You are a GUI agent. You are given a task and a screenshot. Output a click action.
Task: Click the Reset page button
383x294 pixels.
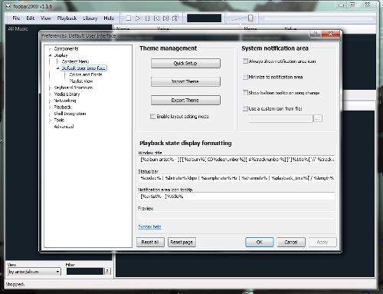point(182,242)
